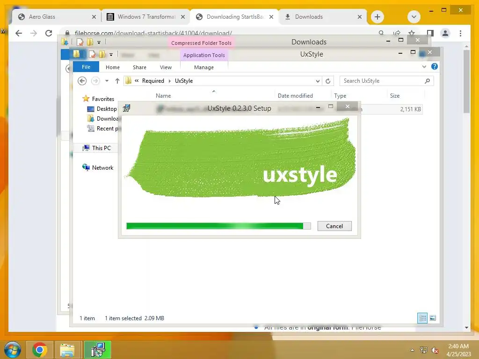Open Chrome side panel icon
479x359 pixels.
coord(430,33)
